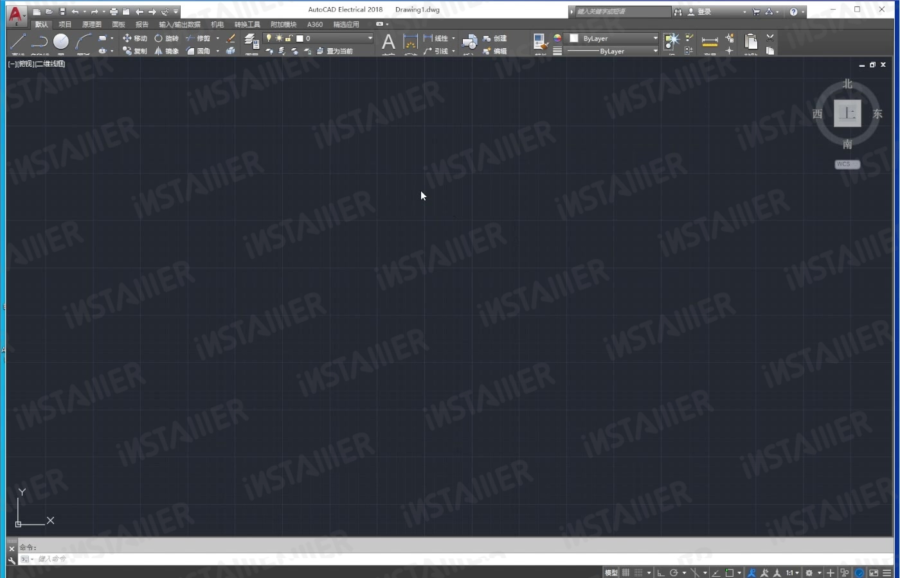Open the Layer Properties icon

pyautogui.click(x=251, y=42)
